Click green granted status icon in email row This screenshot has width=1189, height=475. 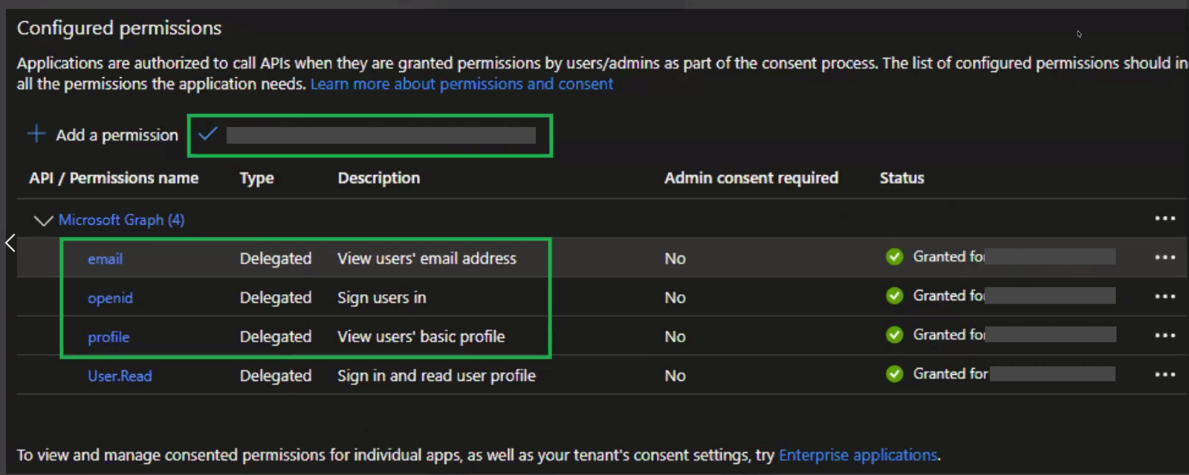pos(895,257)
